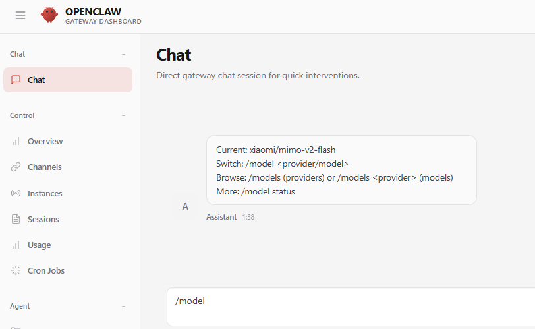Toggle the hamburger sidebar menu
This screenshot has height=329, width=535.
point(20,15)
